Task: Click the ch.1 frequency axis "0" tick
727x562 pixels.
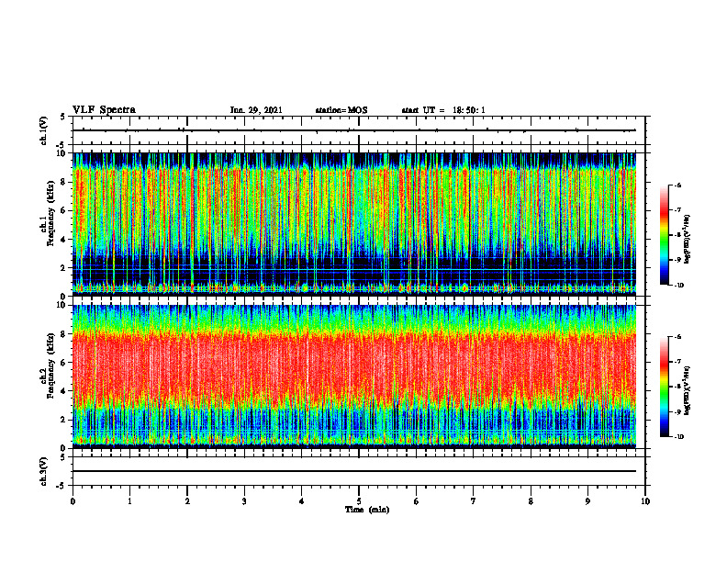Action: point(65,297)
